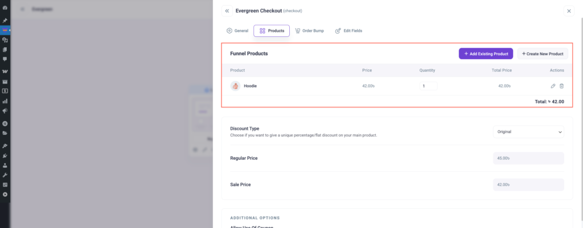Click the Regular Price field

(528, 158)
